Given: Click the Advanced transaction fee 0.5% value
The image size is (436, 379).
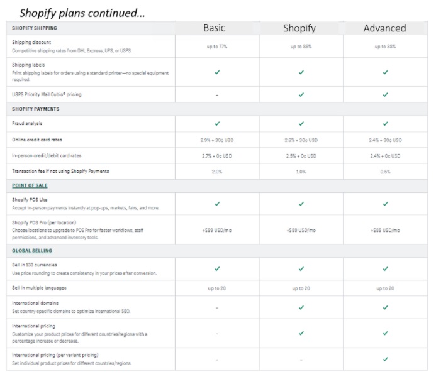Looking at the screenshot, I should (x=386, y=172).
